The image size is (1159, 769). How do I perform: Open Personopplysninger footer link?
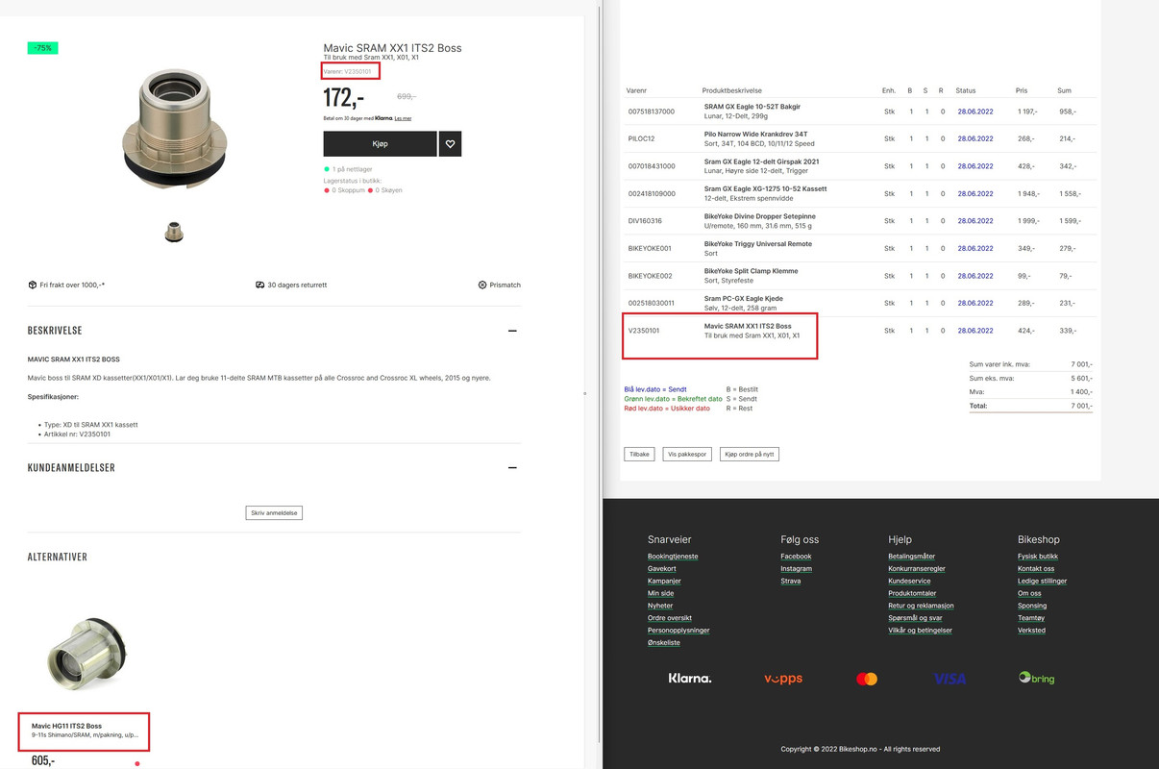coord(678,631)
